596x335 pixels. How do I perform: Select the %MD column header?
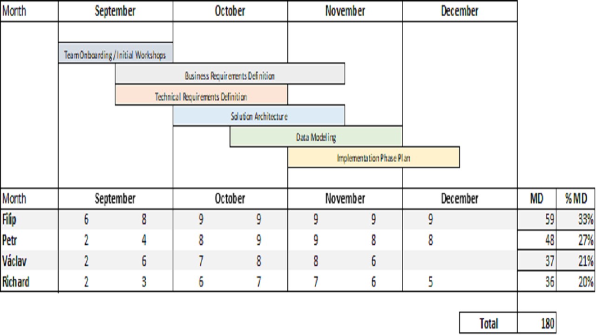576,199
